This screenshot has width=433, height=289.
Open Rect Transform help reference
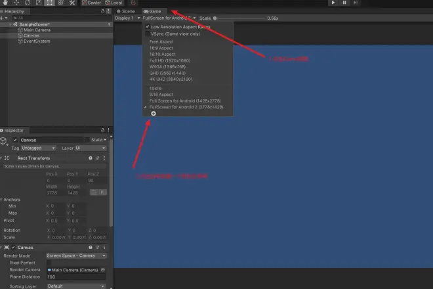click(x=91, y=158)
